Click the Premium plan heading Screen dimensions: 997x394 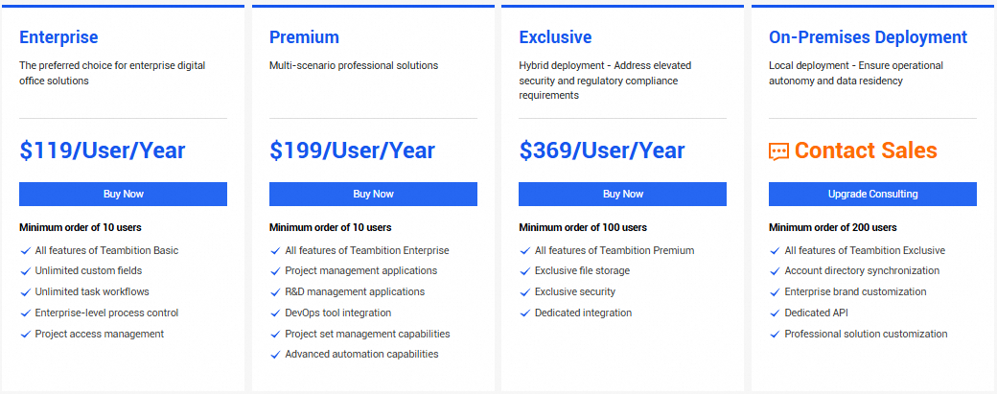(304, 37)
